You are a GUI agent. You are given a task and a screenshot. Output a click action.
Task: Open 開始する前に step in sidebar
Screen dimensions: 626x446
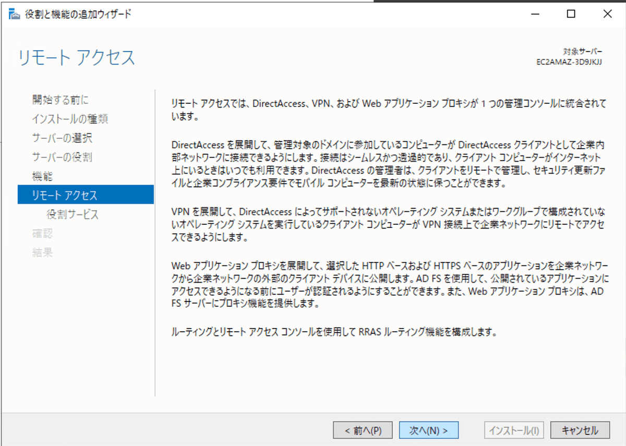point(60,100)
